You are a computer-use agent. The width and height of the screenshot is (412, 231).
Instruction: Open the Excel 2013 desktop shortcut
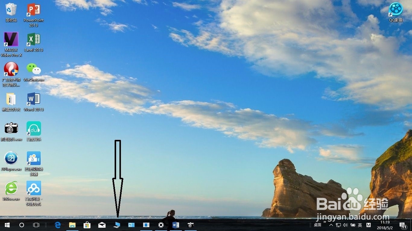(x=33, y=42)
